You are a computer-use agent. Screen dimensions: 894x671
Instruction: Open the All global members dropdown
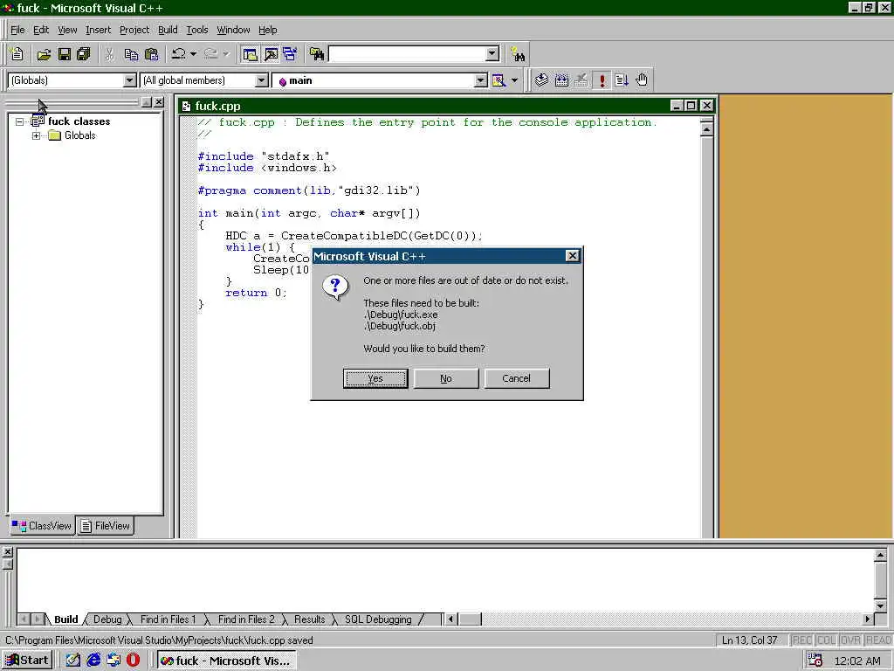[x=262, y=80]
